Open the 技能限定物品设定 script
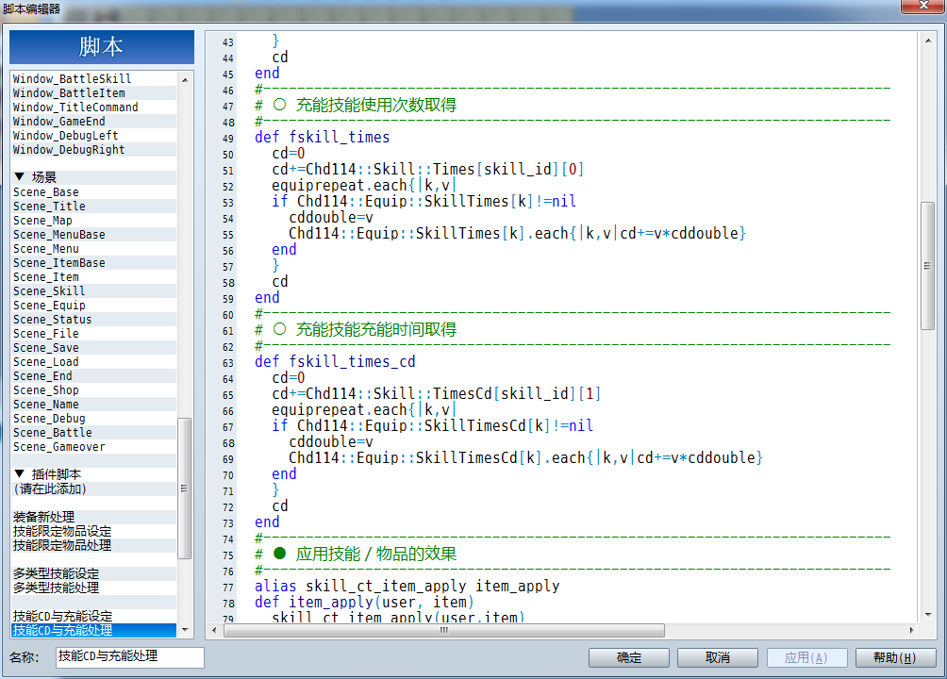The image size is (947, 679). 93,532
